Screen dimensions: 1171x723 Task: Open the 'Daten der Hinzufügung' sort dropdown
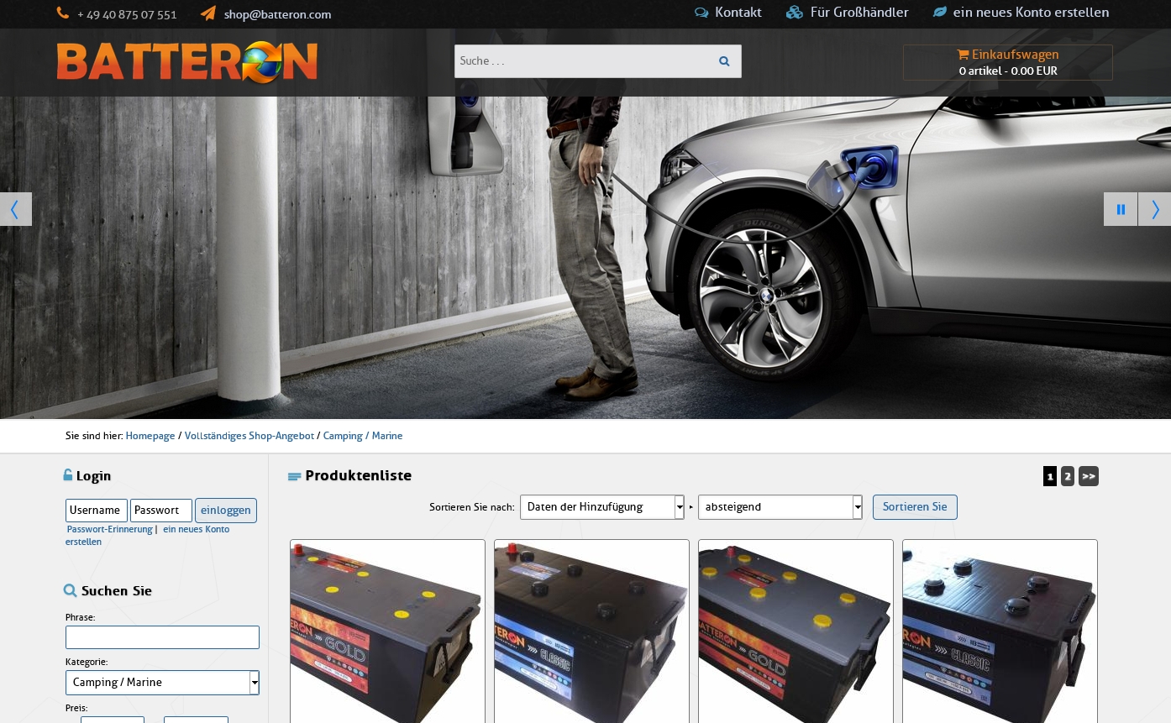601,507
